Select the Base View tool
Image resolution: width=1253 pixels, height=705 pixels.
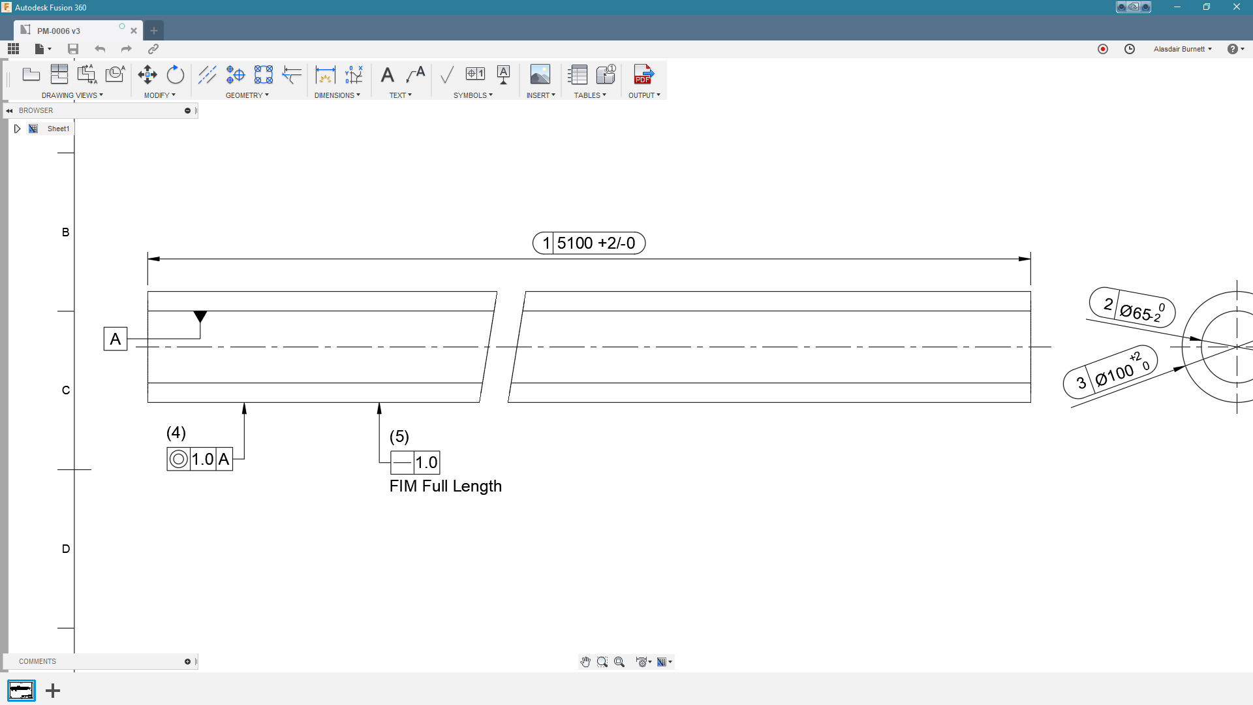pyautogui.click(x=31, y=74)
